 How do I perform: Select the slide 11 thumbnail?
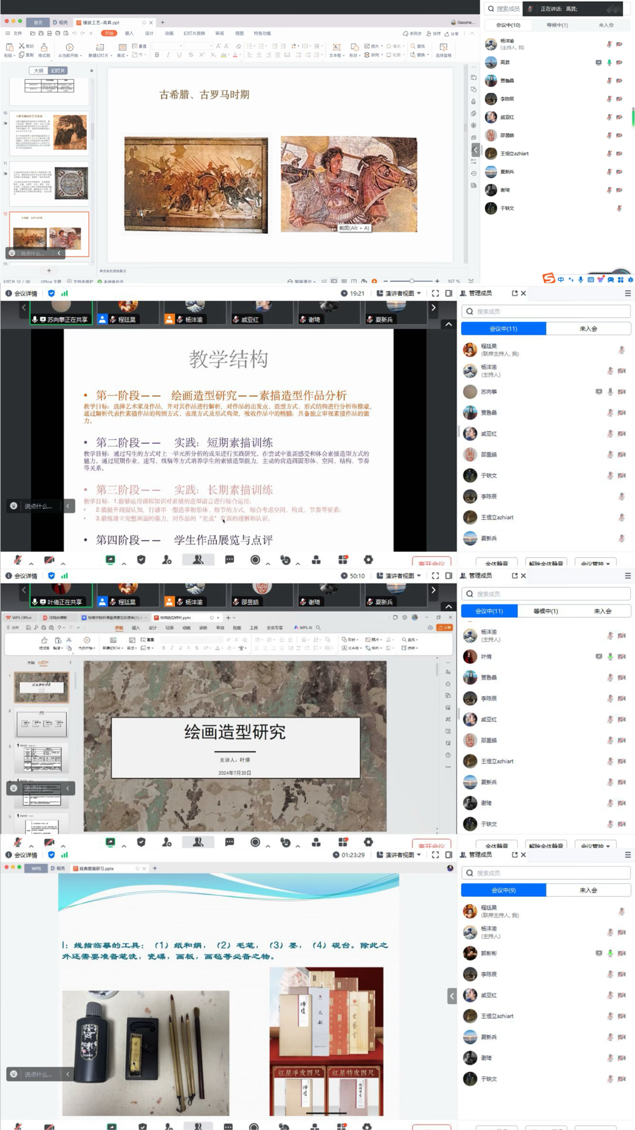pos(50,183)
